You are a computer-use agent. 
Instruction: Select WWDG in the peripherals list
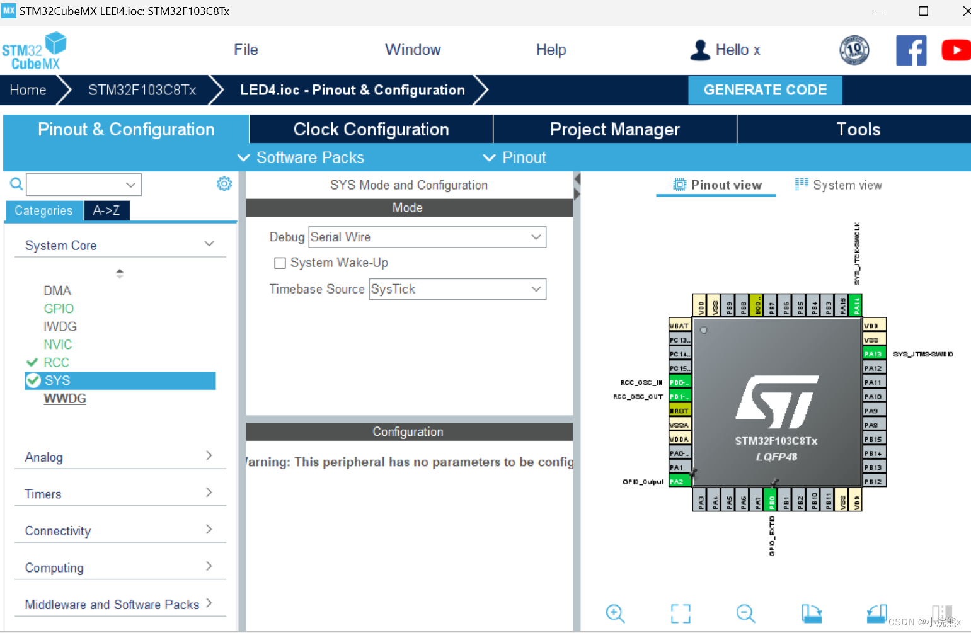click(x=65, y=398)
